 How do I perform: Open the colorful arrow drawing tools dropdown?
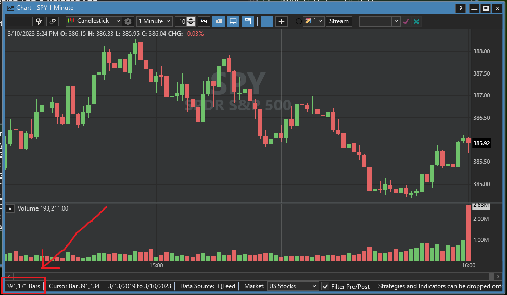click(x=314, y=21)
